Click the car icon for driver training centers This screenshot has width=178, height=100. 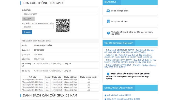click(108, 11)
